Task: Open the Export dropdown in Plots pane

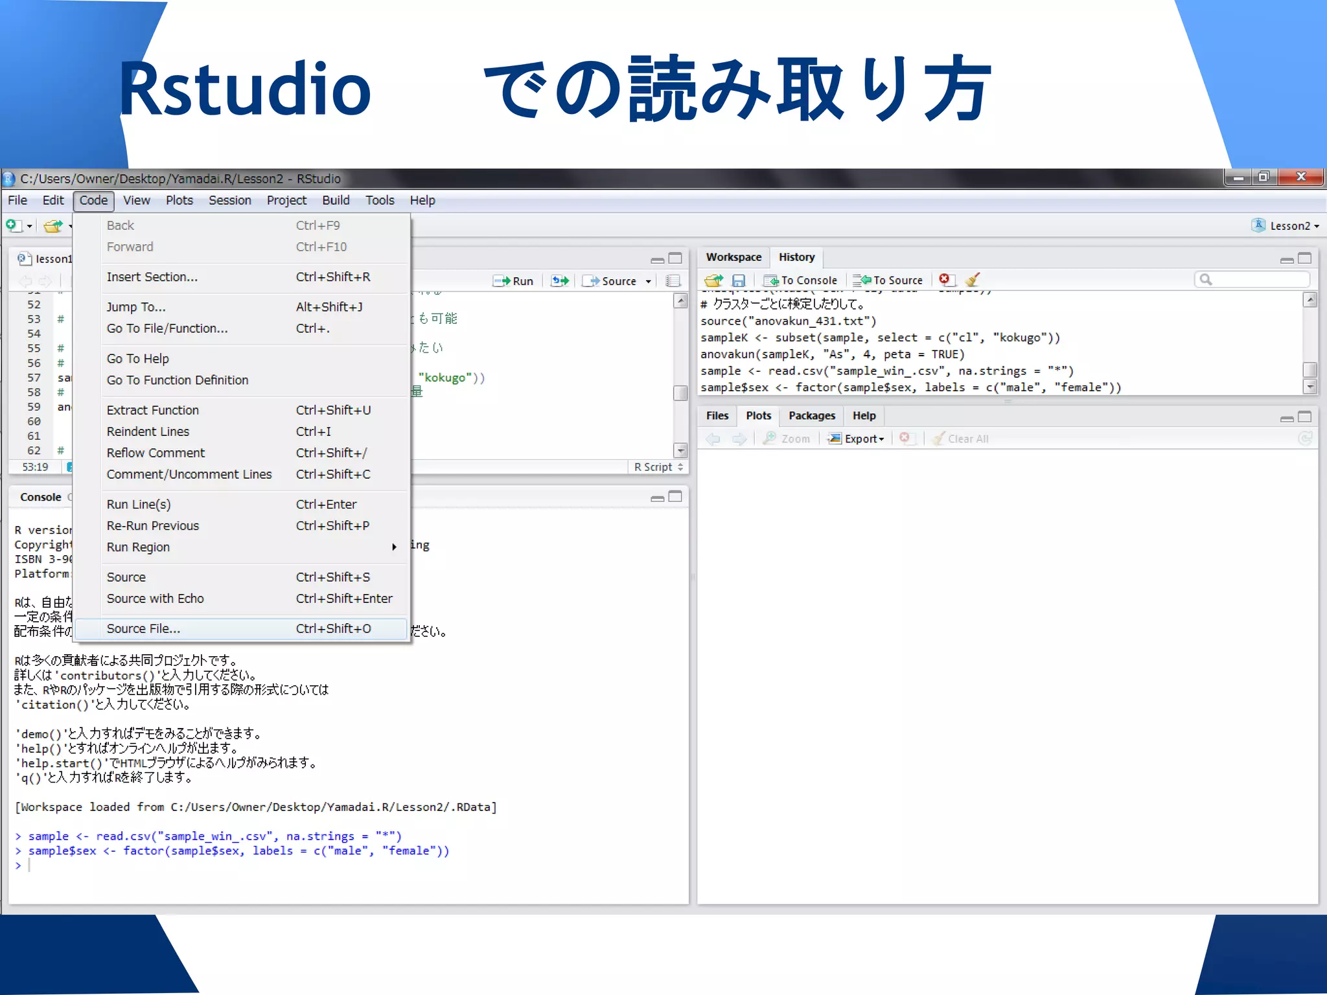Action: 856,439
